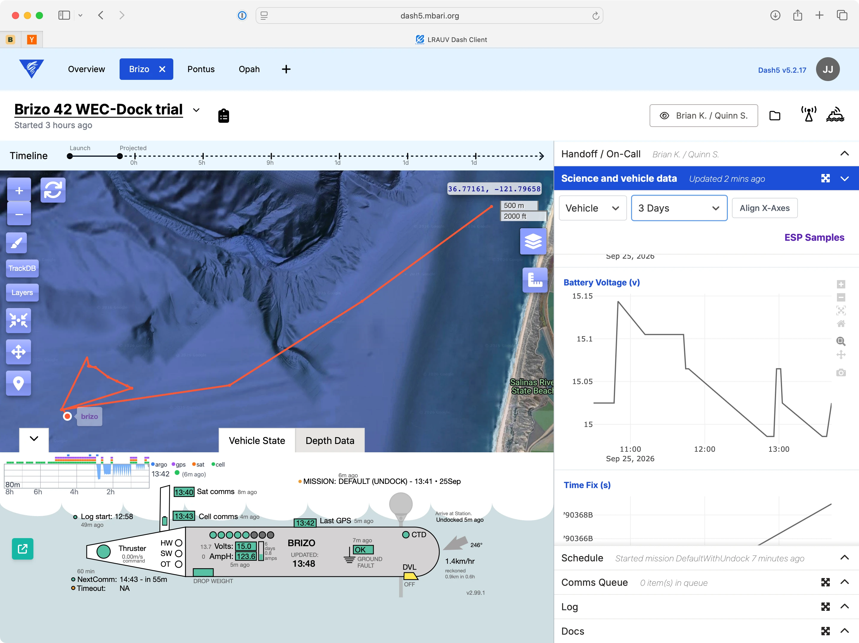
Task: Select the Vehicle State tab
Action: point(257,440)
